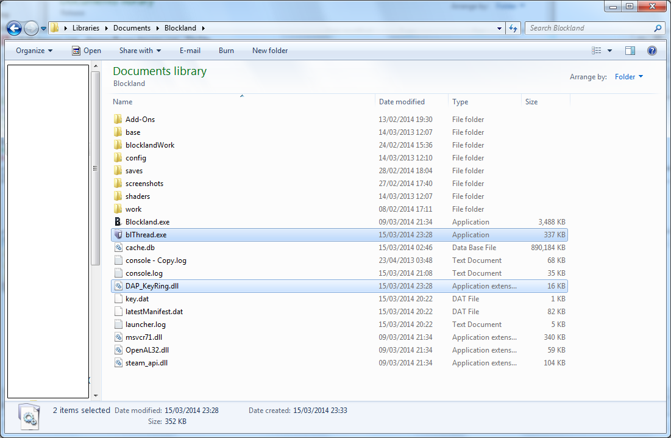Select the console.log file icon
Image resolution: width=671 pixels, height=438 pixels.
click(x=118, y=273)
